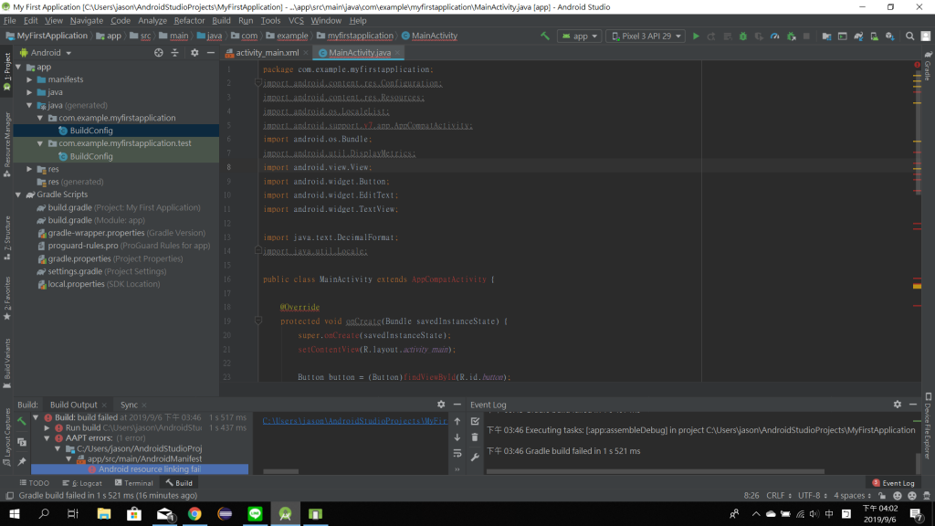Click the Apply Changes icon after run
This screenshot has width=935, height=526.
[711, 36]
